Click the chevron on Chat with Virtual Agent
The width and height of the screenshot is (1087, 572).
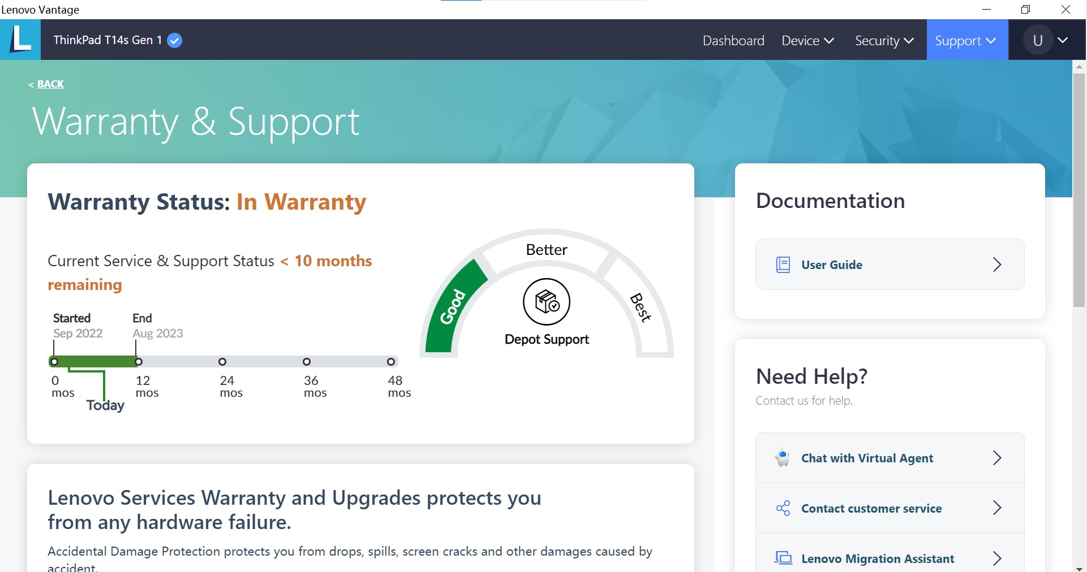997,458
